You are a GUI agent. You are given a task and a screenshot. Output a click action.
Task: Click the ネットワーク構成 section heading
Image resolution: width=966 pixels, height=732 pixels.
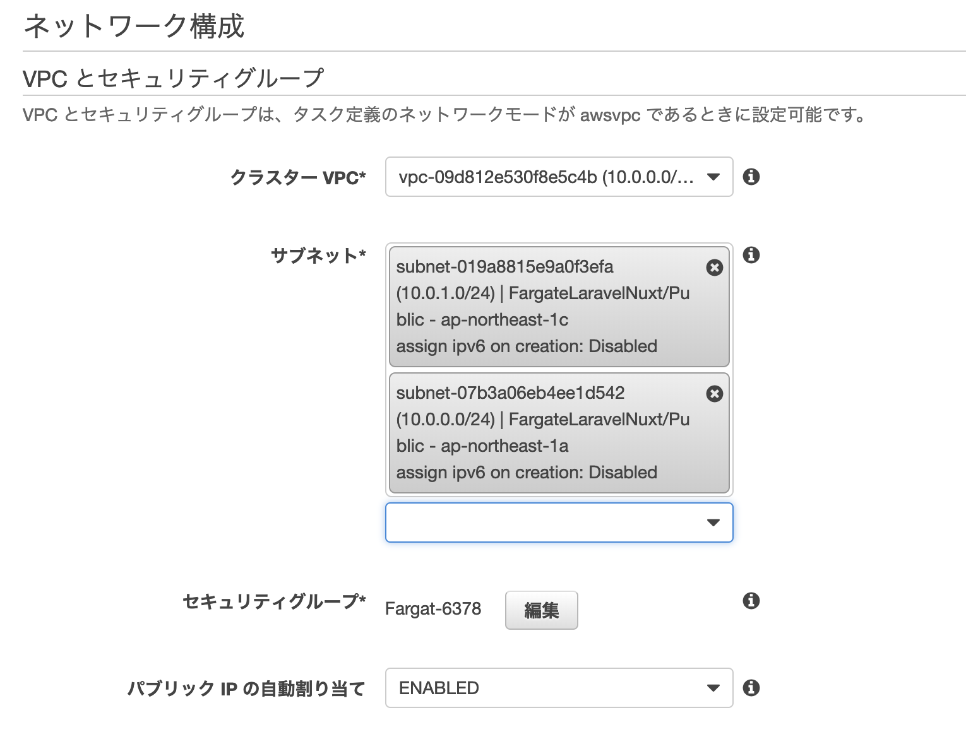tap(134, 27)
